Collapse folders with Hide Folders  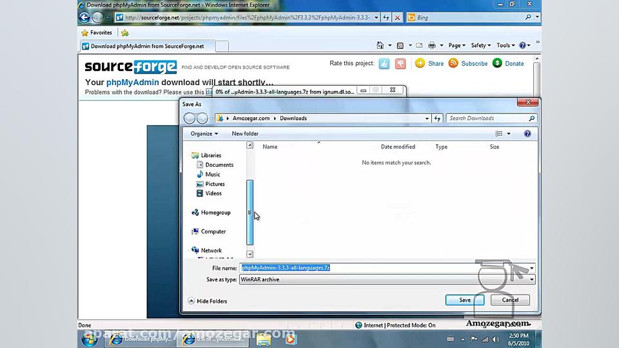(x=208, y=301)
